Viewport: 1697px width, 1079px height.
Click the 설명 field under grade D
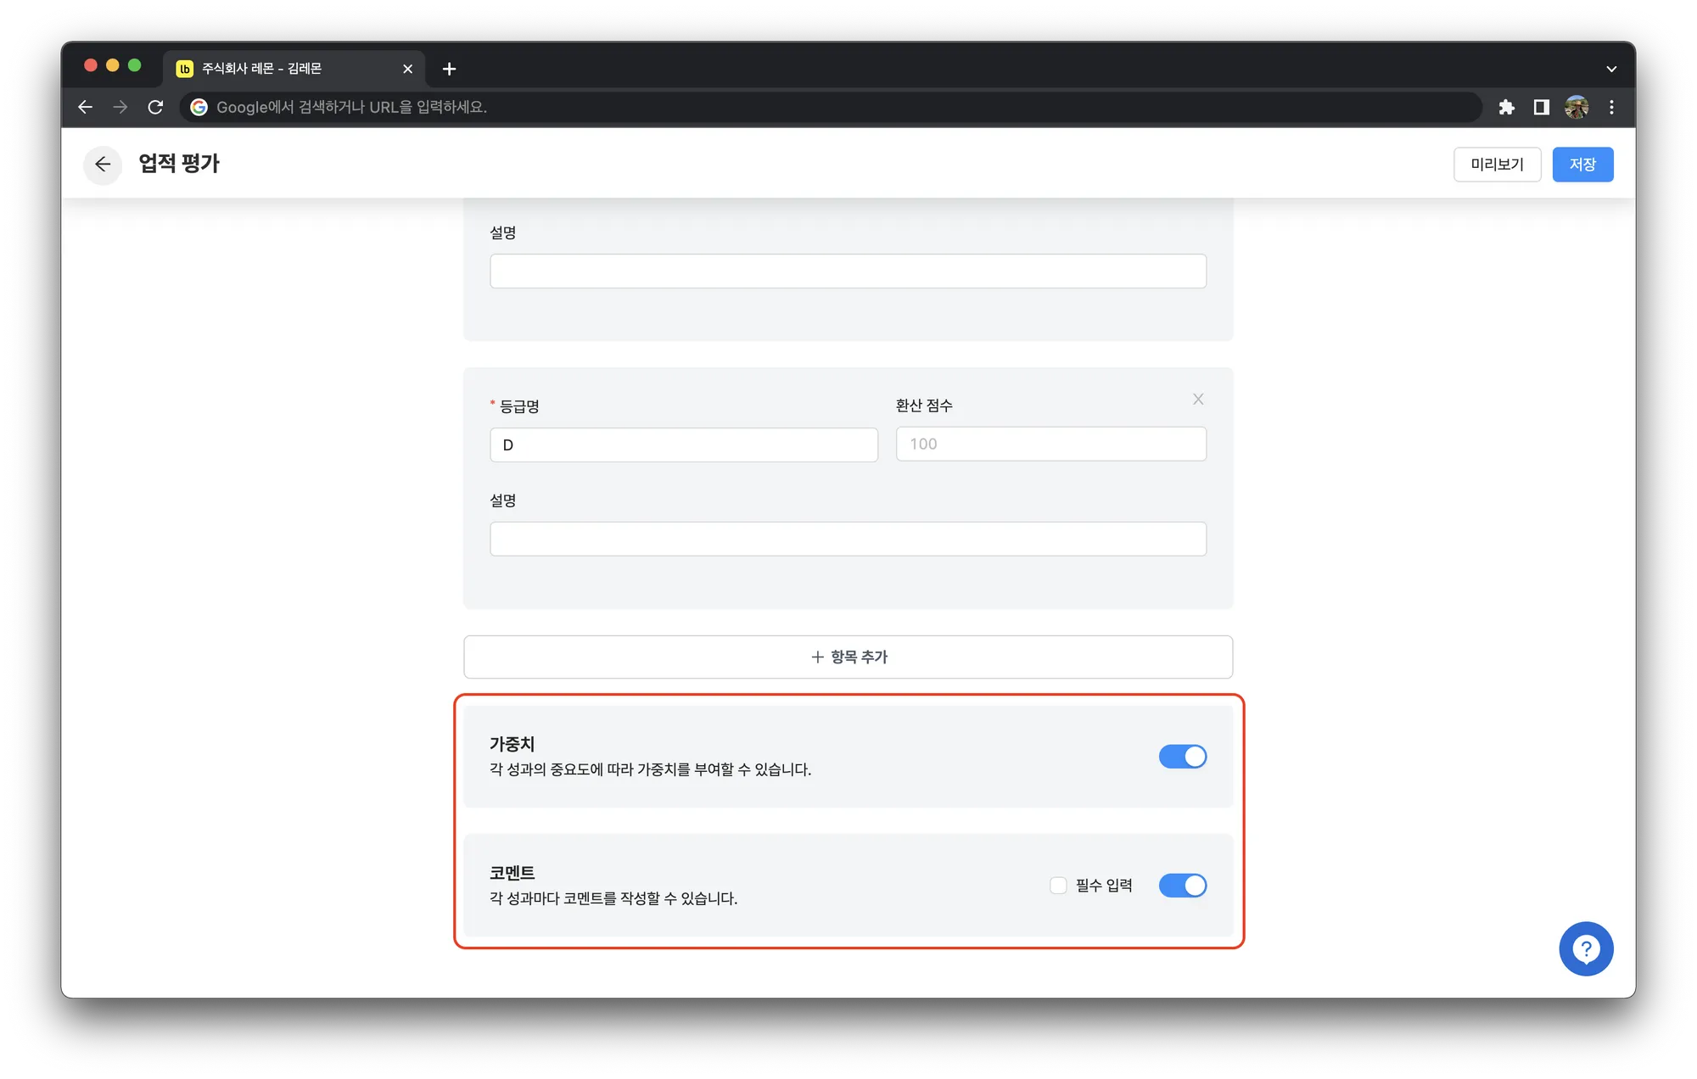pyautogui.click(x=848, y=539)
